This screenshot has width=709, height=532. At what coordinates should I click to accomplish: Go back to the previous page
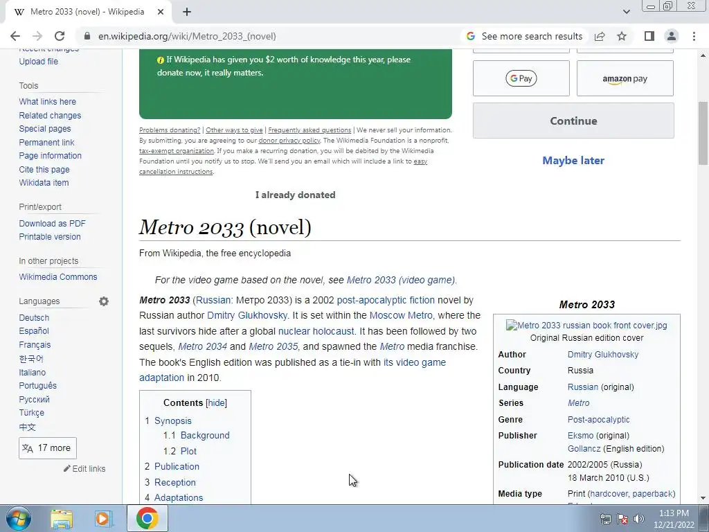[x=15, y=36]
